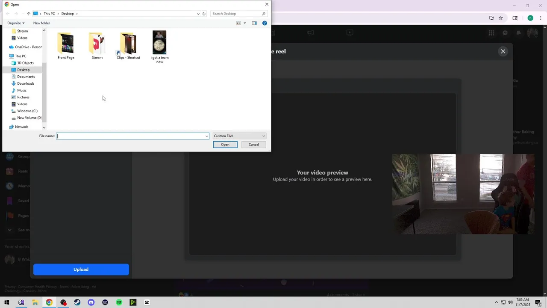Open CapCut from the taskbar
Screen dimensions: 547x308
147,302
